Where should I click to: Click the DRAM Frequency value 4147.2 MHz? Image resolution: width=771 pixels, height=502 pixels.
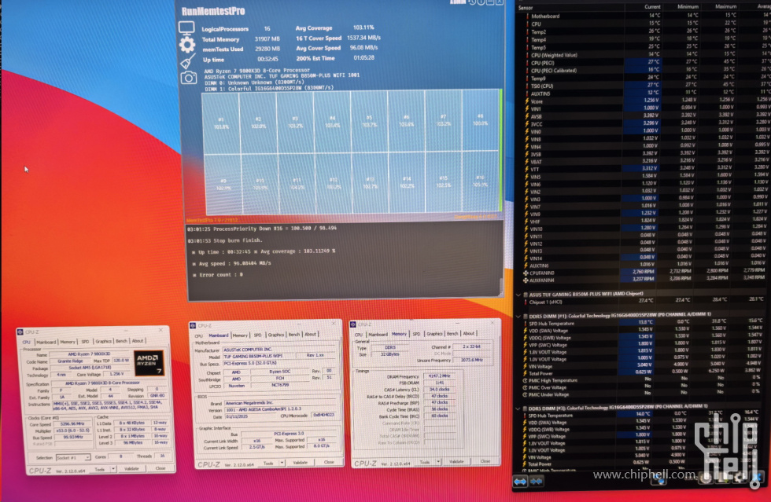[x=439, y=376]
